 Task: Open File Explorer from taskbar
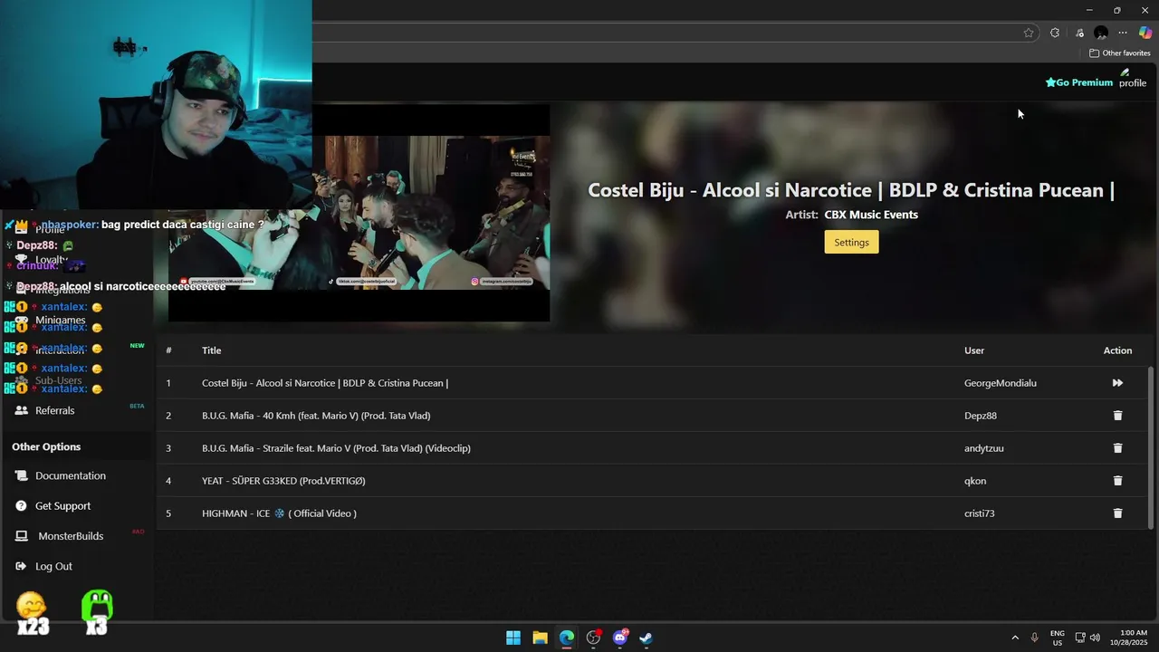tap(540, 638)
